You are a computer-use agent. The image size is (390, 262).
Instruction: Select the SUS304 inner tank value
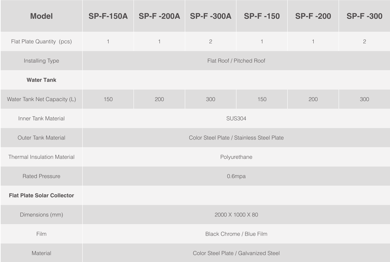(x=236, y=119)
